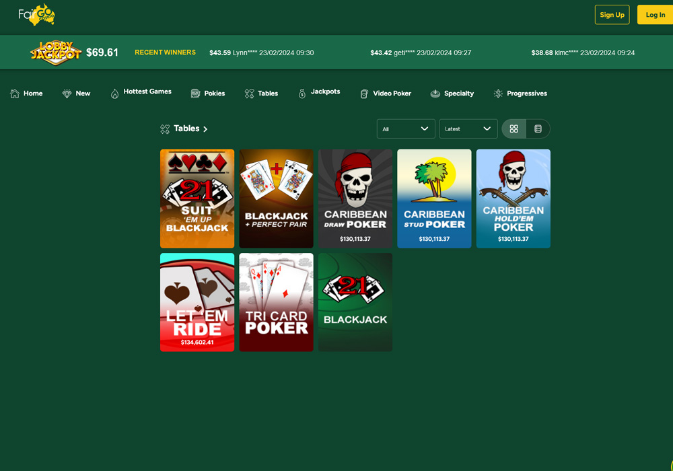
Task: Click the Fair Go casino logo
Action: 36,15
